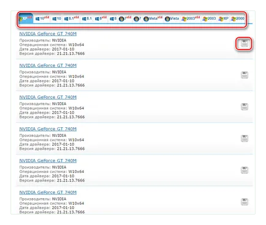Open the sixth NVIDIA GeForce GT 740M link
266x225 pixels.
48,193
